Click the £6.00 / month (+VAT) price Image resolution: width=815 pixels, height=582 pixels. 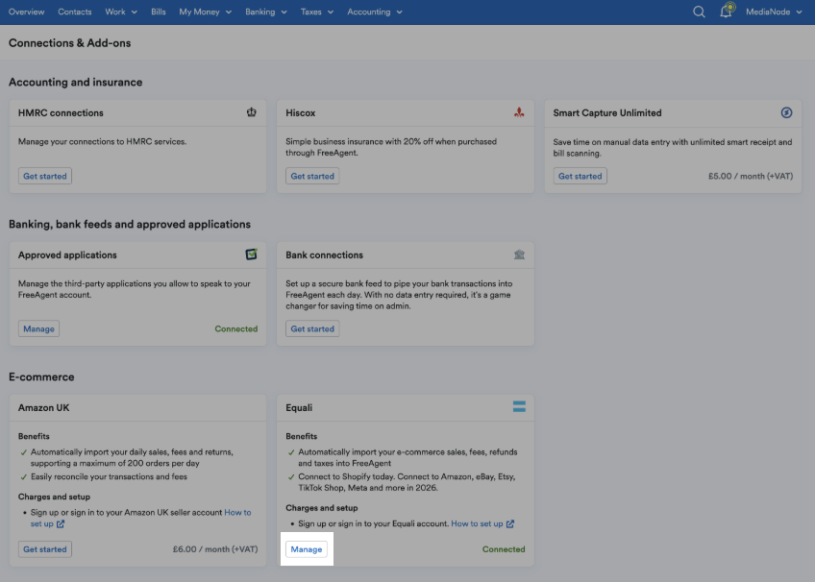[215, 549]
